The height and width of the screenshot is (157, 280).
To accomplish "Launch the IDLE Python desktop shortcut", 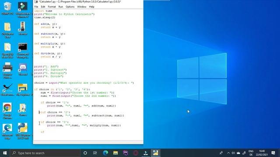I will pos(23,131).
